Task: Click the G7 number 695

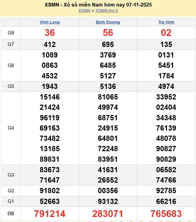Action: (x=108, y=44)
